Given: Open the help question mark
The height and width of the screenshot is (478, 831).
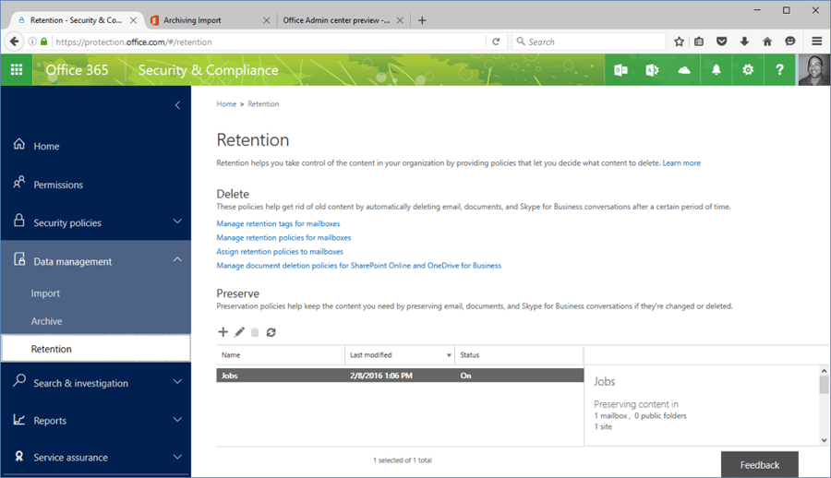Looking at the screenshot, I should click(779, 70).
